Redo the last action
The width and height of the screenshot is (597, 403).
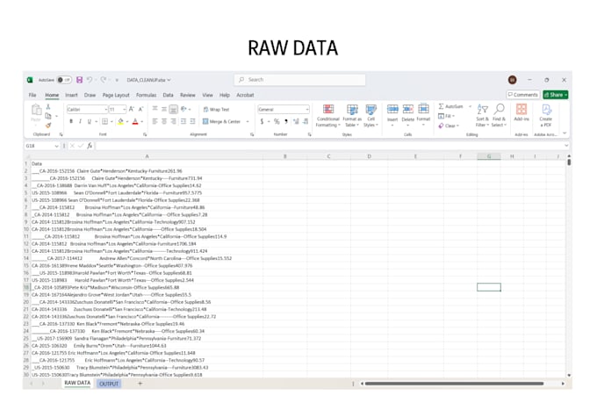click(x=104, y=80)
